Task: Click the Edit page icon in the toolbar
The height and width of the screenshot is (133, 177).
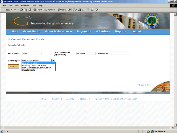Action: pyautogui.click(x=84, y=10)
